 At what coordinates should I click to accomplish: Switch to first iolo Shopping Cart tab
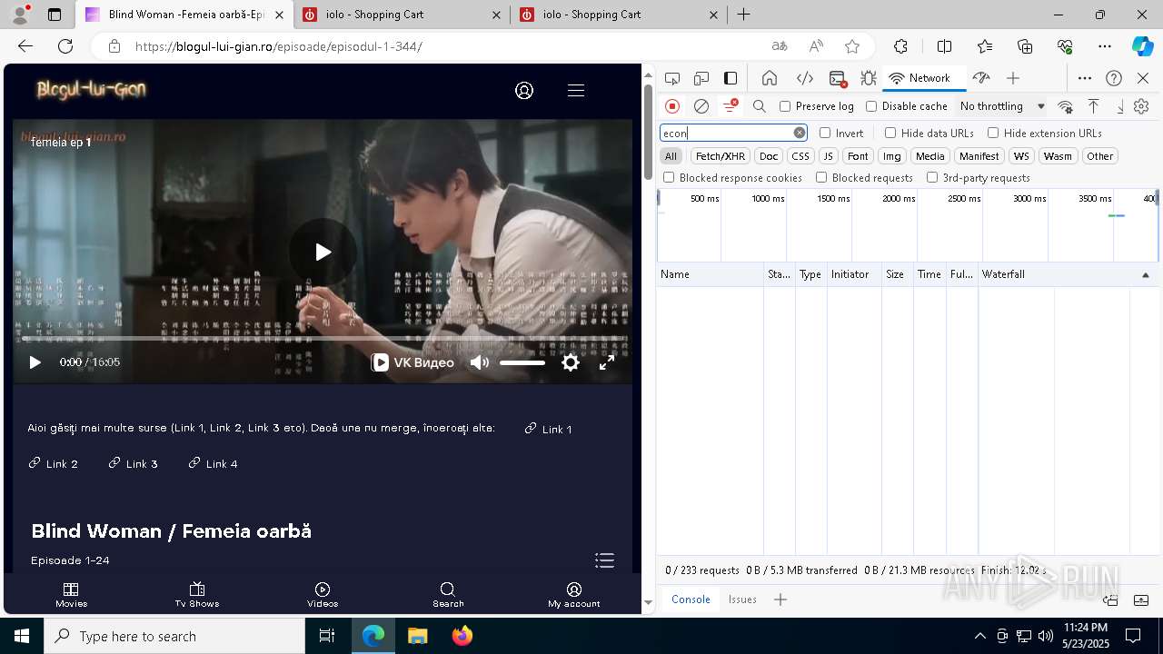pos(401,15)
